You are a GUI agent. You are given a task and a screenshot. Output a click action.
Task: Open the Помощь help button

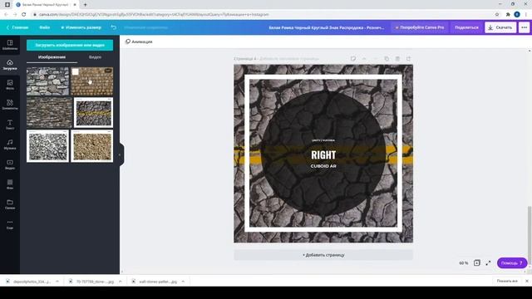pyautogui.click(x=512, y=263)
